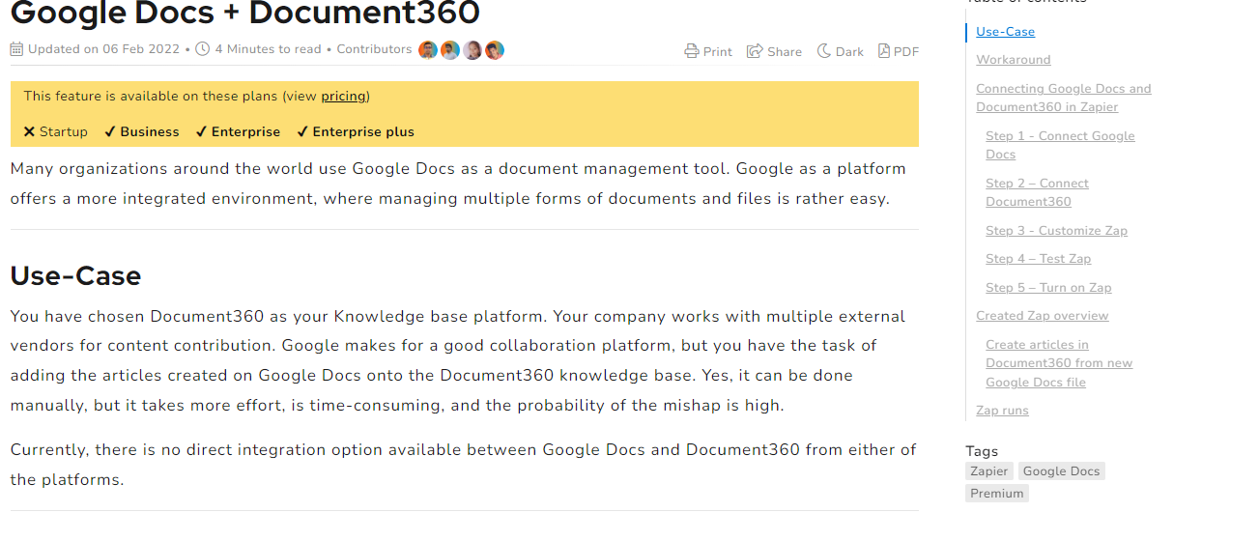This screenshot has height=541, width=1259.
Task: Click the Share label
Action: (x=785, y=52)
